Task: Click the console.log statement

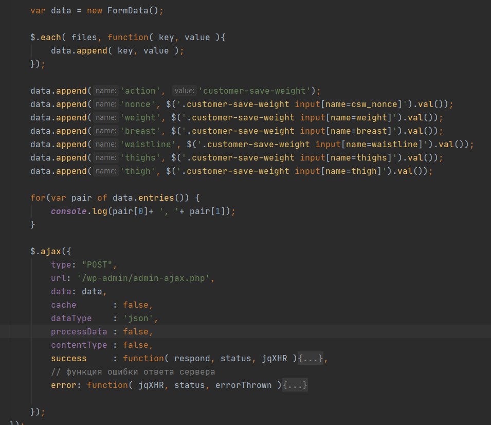Action: pyautogui.click(x=143, y=211)
